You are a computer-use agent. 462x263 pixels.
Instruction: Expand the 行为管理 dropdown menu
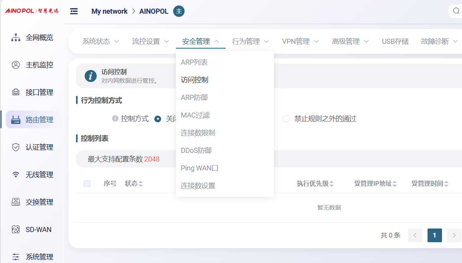tap(250, 41)
